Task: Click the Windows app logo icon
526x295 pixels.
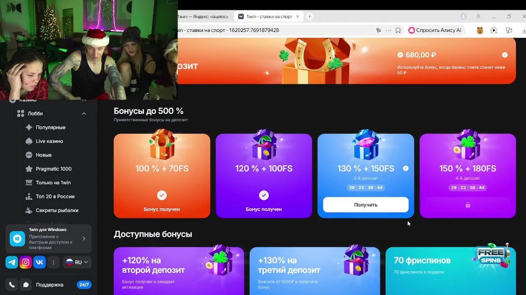Action: pos(17,238)
